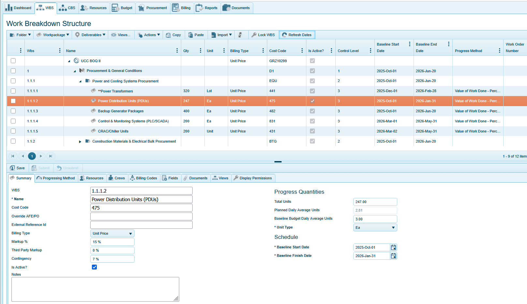Viewport: 527px width, 304px height.
Task: Open the Actions menu button
Action: pos(149,35)
